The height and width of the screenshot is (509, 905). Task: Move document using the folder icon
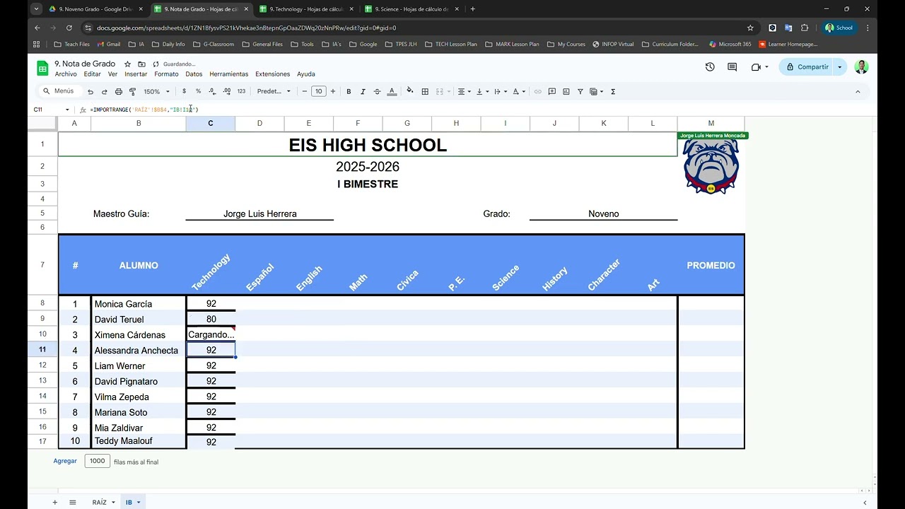(x=141, y=64)
